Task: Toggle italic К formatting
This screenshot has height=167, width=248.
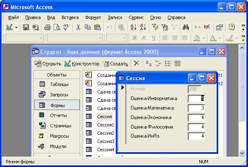Action: (x=144, y=38)
